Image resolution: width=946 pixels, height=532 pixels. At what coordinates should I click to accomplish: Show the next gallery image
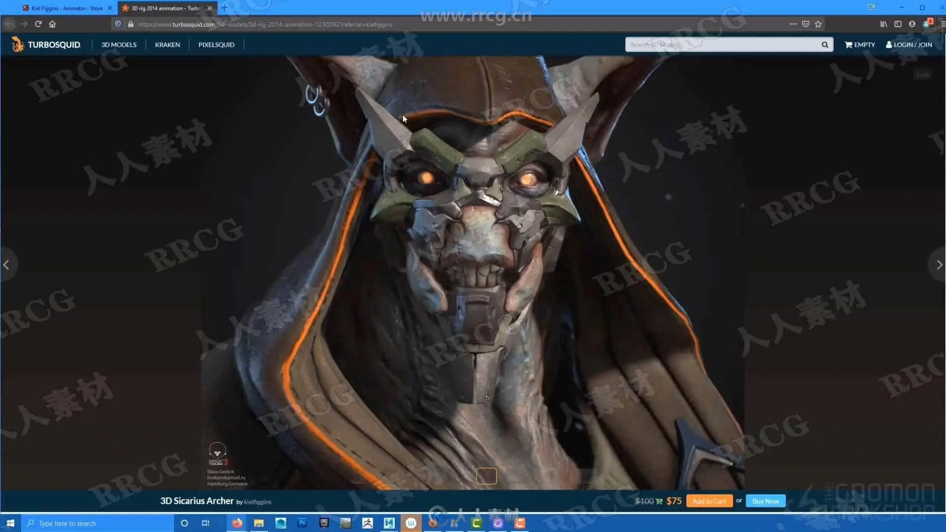pos(939,265)
